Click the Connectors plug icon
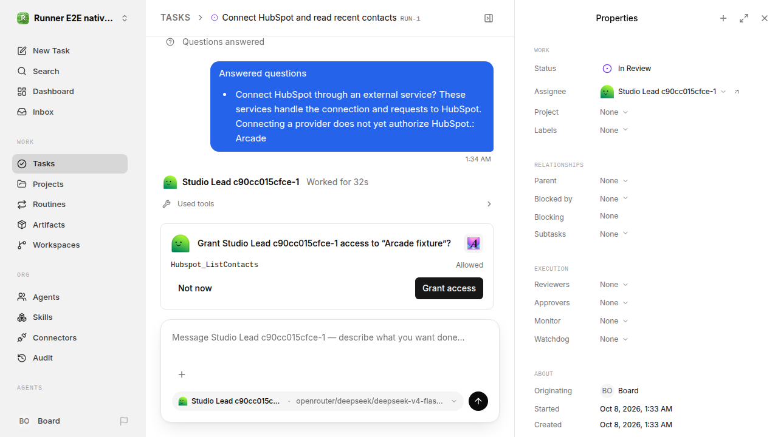 pos(22,337)
